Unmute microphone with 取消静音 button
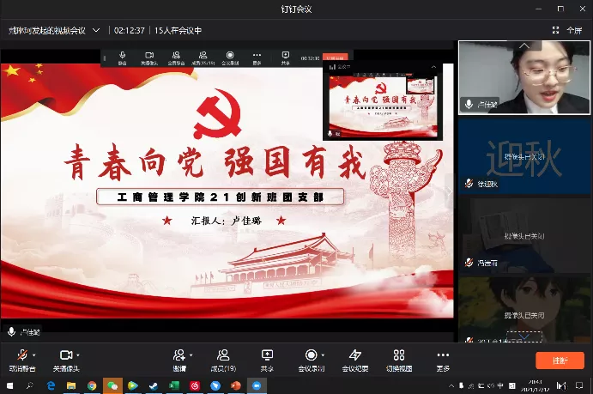 click(x=22, y=361)
